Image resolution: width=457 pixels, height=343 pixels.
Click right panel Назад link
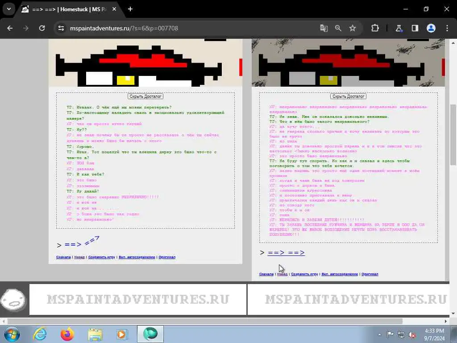[282, 274]
